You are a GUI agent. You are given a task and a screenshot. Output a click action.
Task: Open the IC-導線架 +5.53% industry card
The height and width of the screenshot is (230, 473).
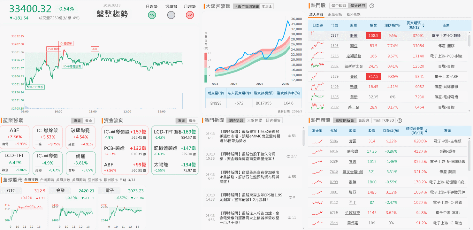[48, 137]
